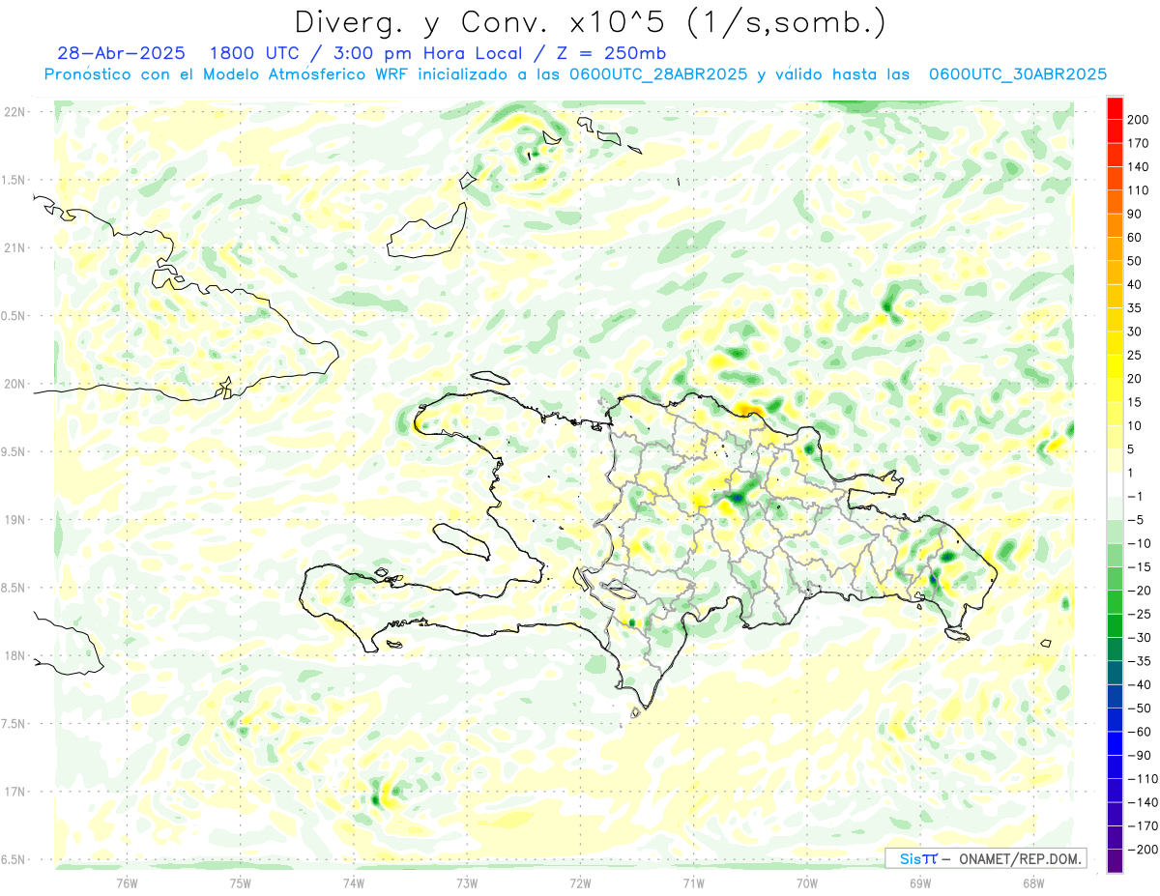Click the dark purple swatch below -200

click(x=1115, y=861)
